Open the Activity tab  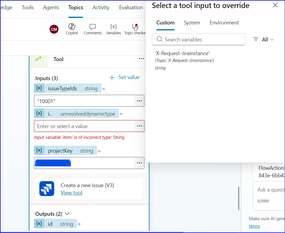101,7
